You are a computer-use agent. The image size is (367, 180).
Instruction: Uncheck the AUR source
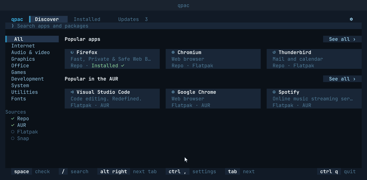pyautogui.click(x=19, y=125)
